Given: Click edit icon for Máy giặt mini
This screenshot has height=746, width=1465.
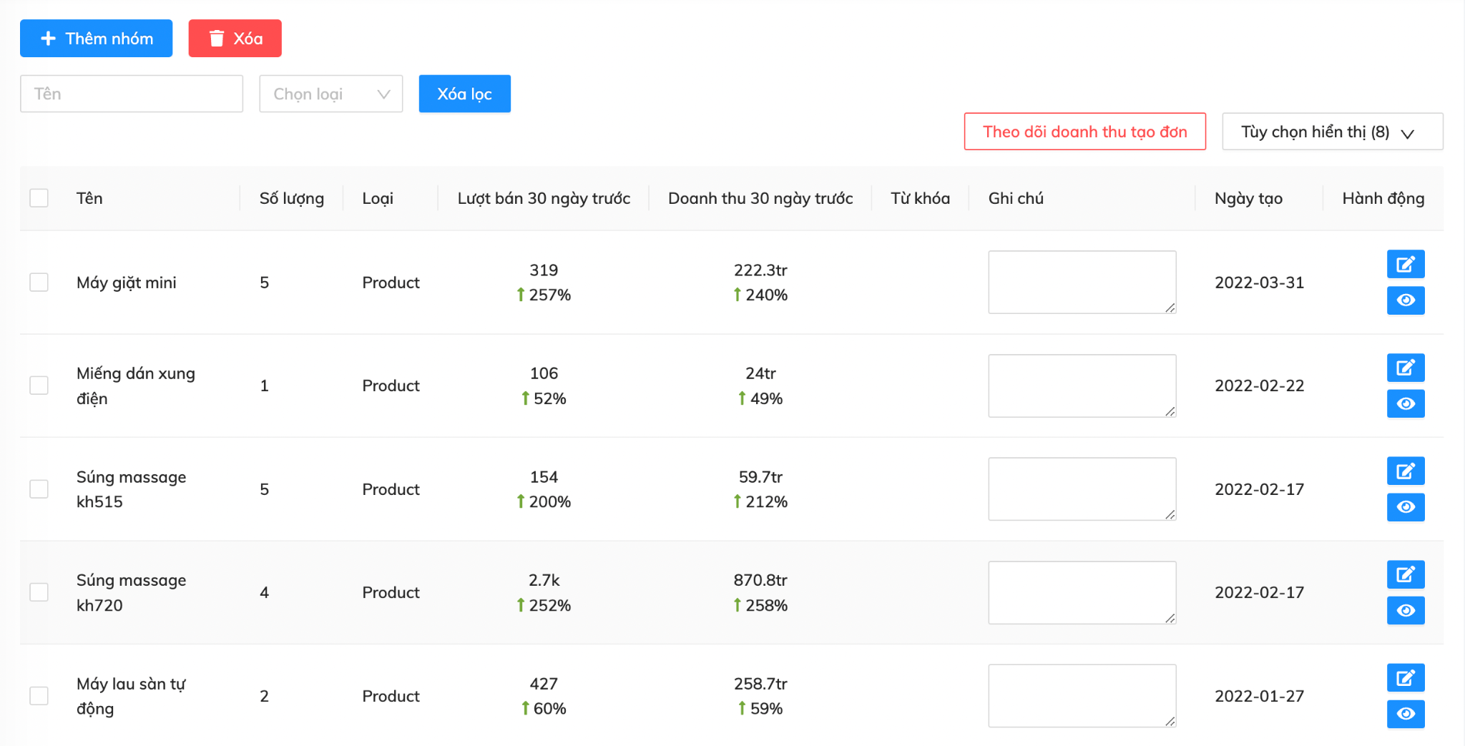Looking at the screenshot, I should point(1405,264).
